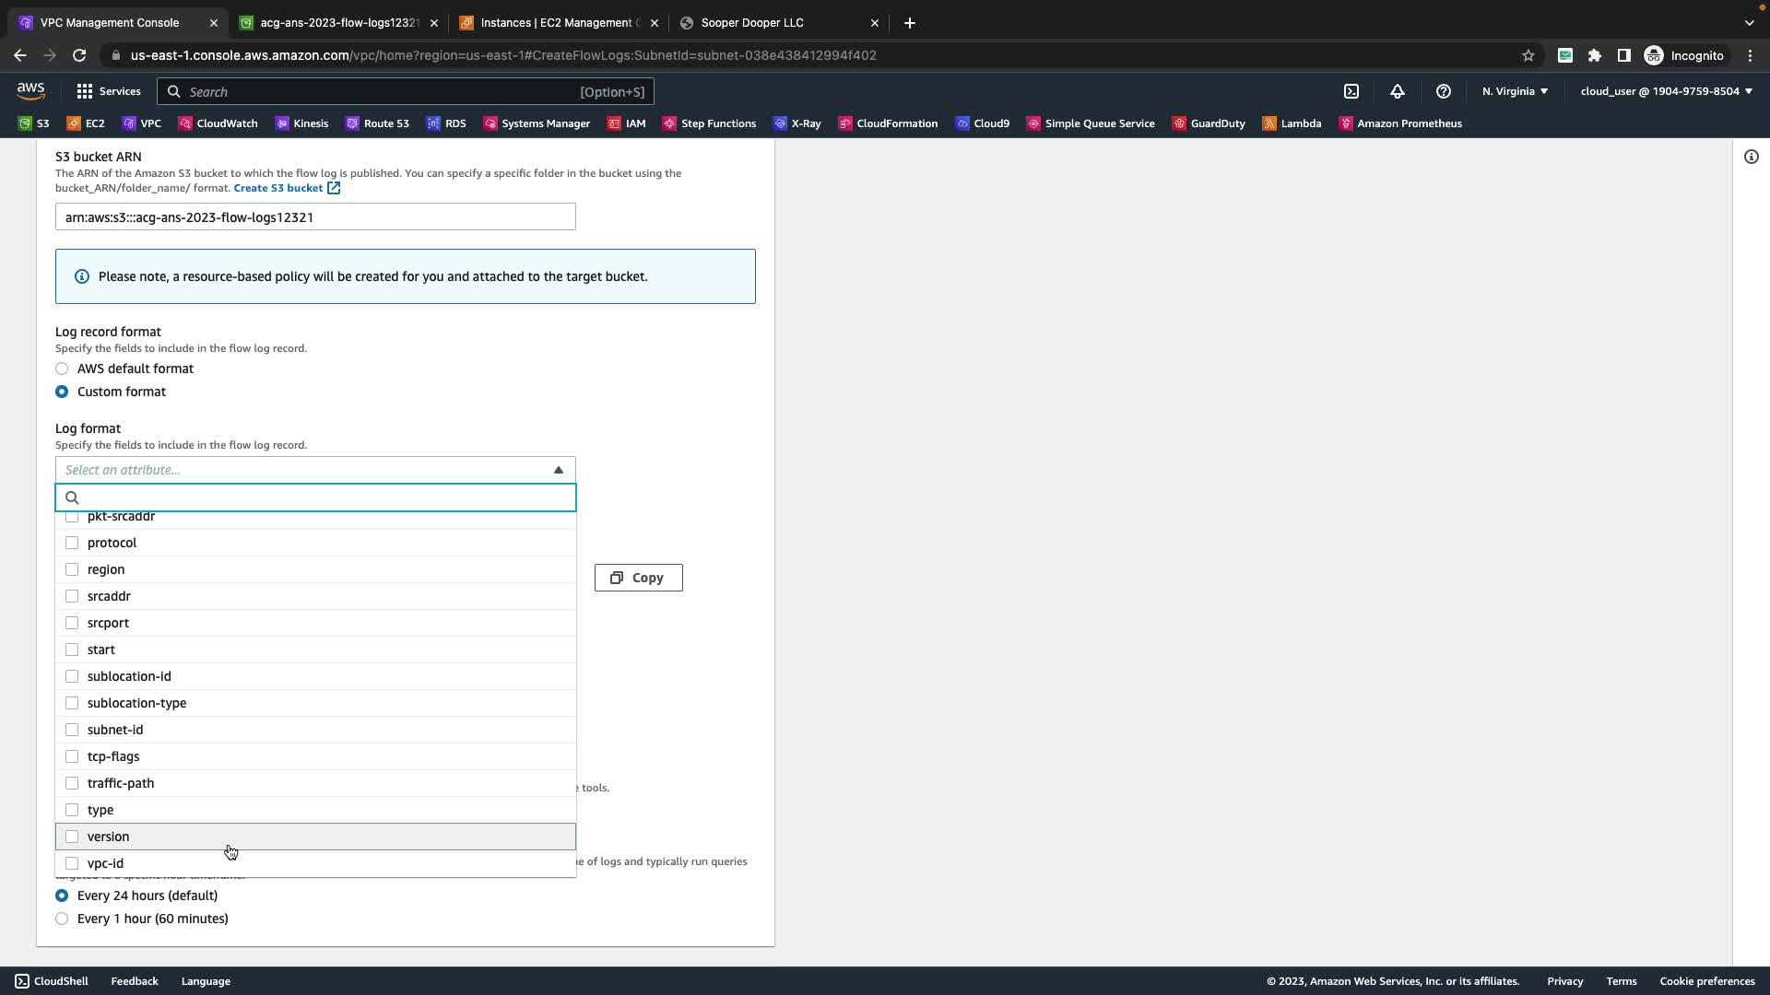The image size is (1770, 995).
Task: Switch to the Instances EC2 Management tab
Action: coord(555,23)
